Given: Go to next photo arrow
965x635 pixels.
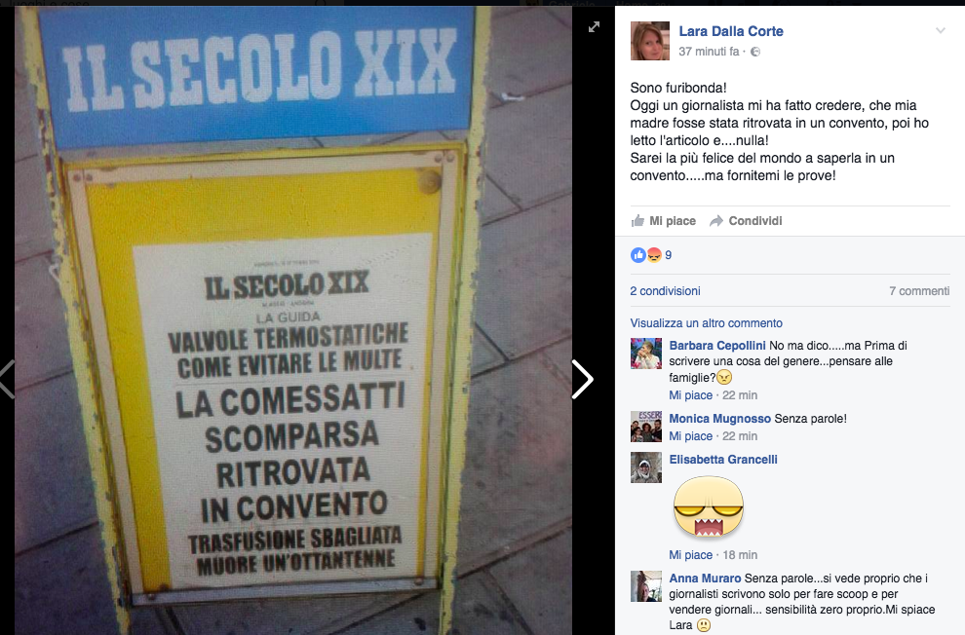Looking at the screenshot, I should [x=582, y=379].
